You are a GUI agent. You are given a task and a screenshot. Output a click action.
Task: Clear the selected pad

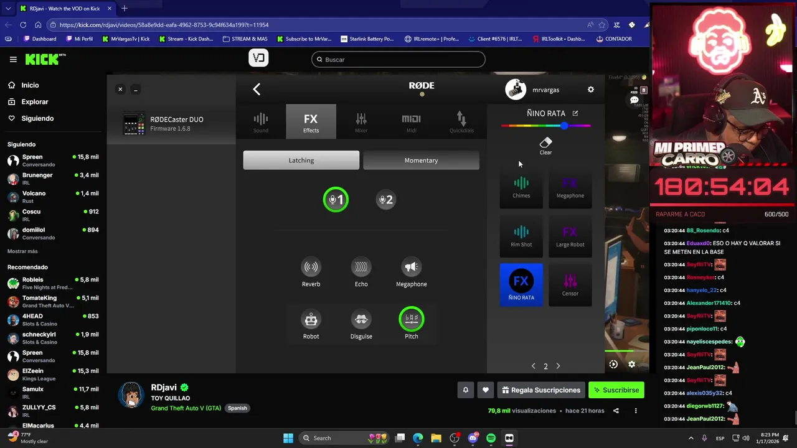click(545, 146)
